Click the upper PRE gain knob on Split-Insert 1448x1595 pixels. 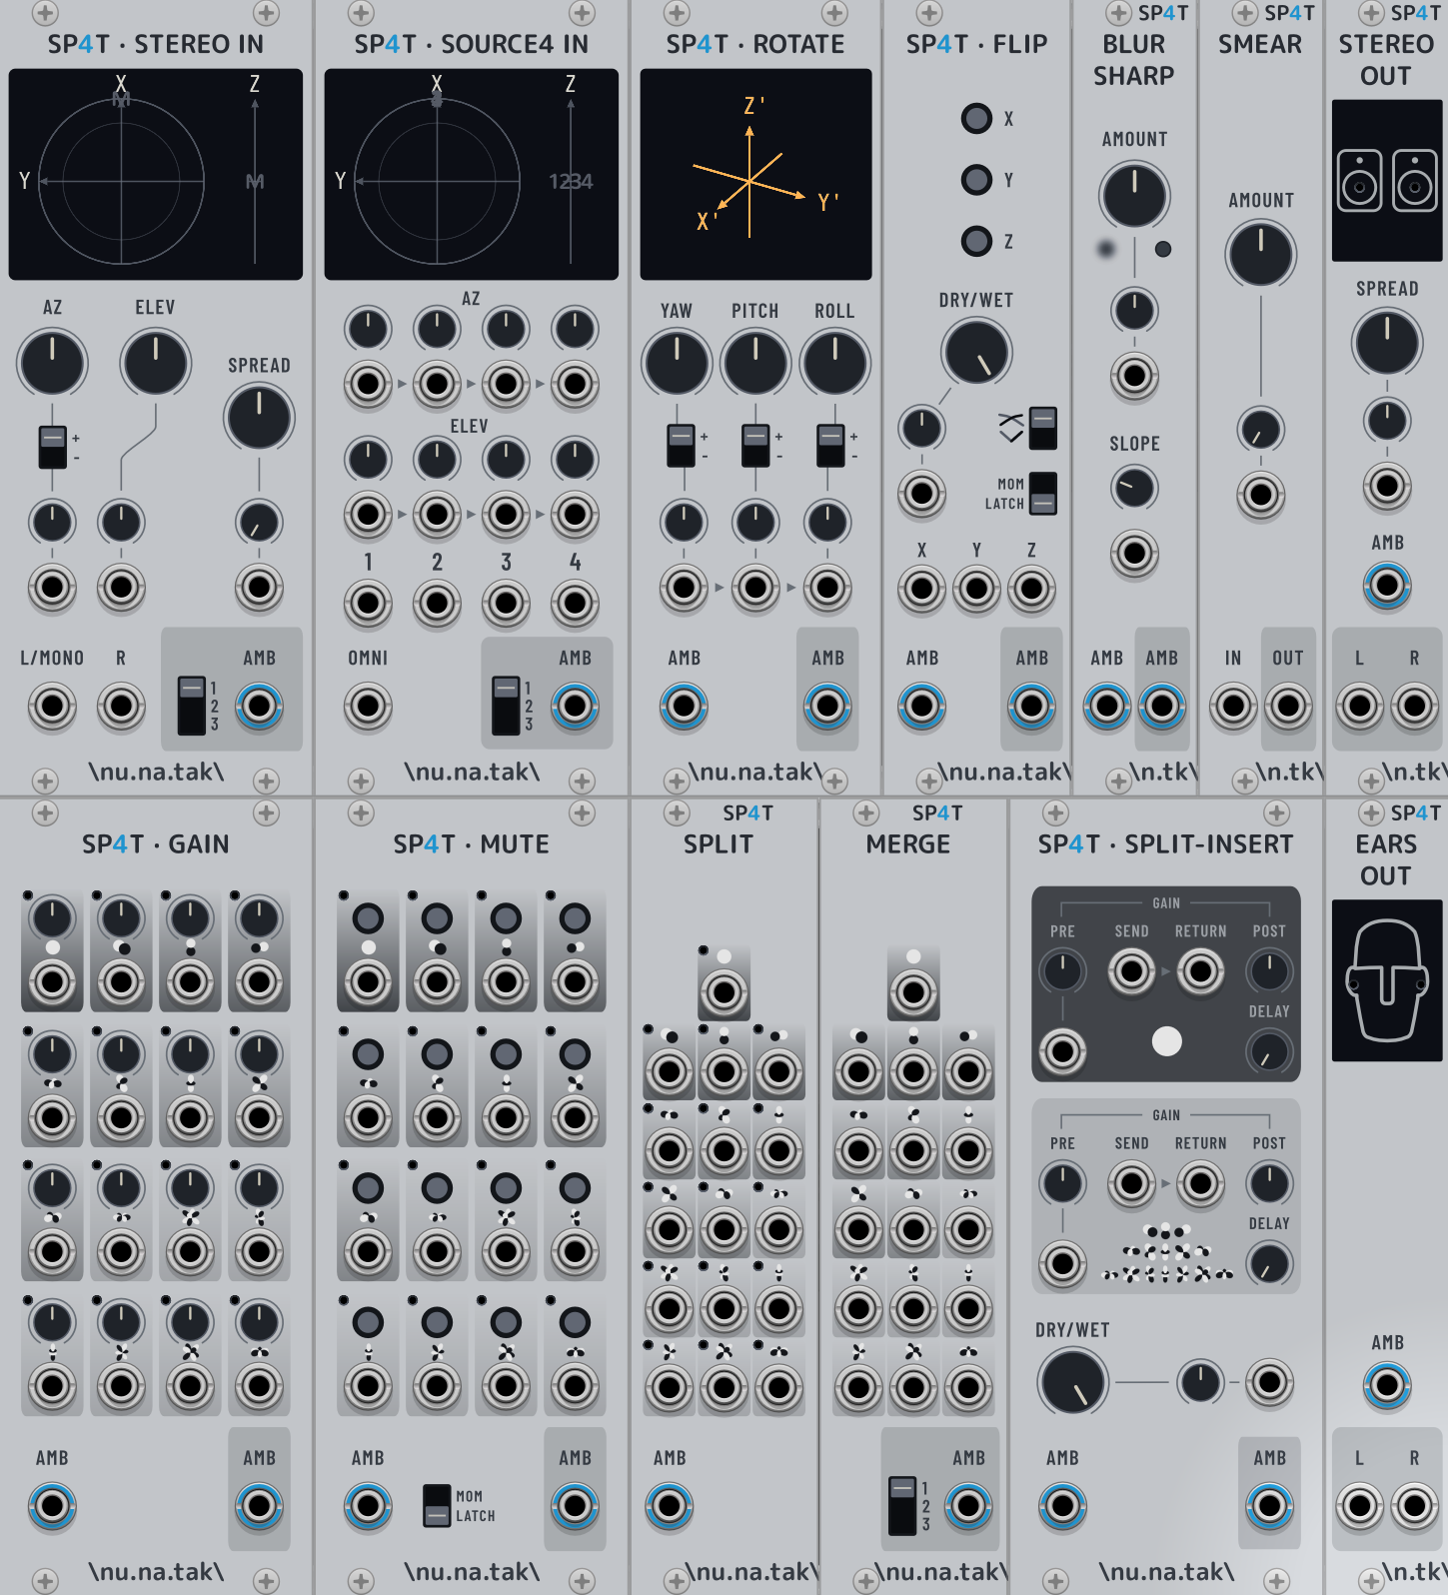[x=1062, y=970]
